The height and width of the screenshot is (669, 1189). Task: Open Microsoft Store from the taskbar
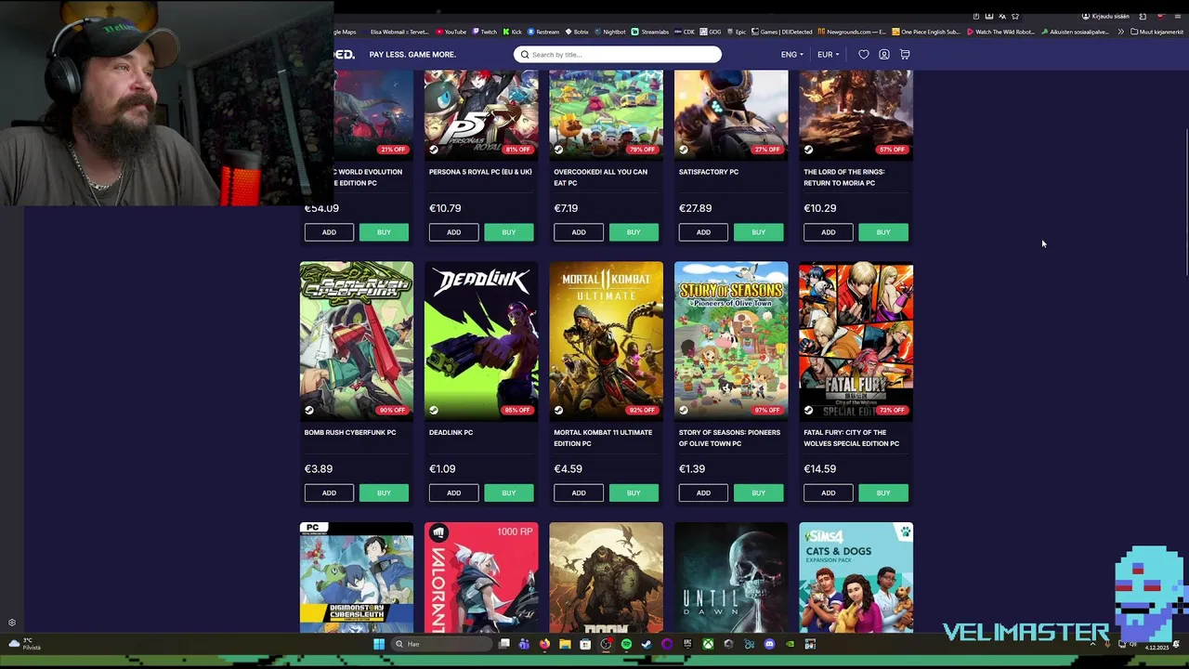585,644
